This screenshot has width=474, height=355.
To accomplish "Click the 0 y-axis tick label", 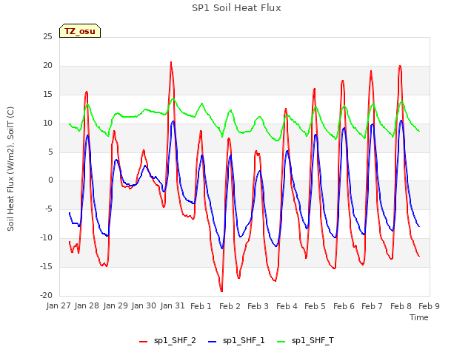I will (x=50, y=180).
